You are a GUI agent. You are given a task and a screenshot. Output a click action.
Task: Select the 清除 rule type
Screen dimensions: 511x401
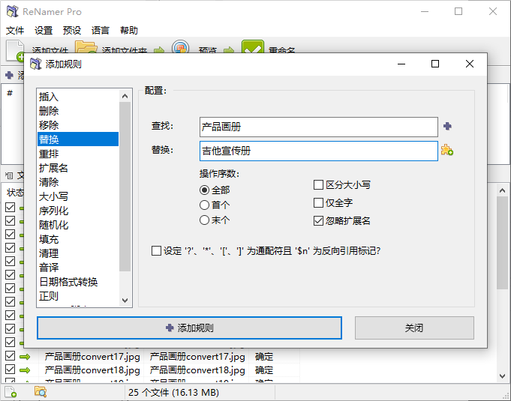click(78, 182)
